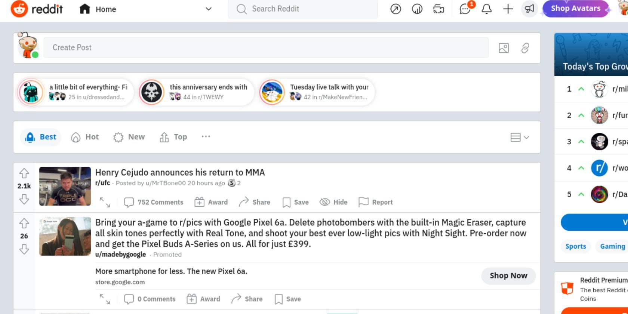628x314 pixels.
Task: Hide the Henry Cejudo post
Action: (x=333, y=202)
